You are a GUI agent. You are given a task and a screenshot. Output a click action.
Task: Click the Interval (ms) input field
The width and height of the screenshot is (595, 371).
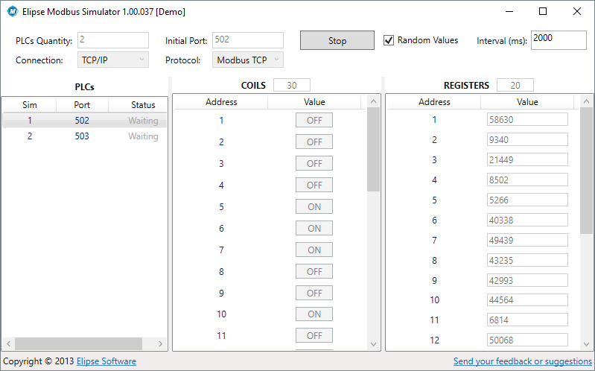tap(559, 39)
